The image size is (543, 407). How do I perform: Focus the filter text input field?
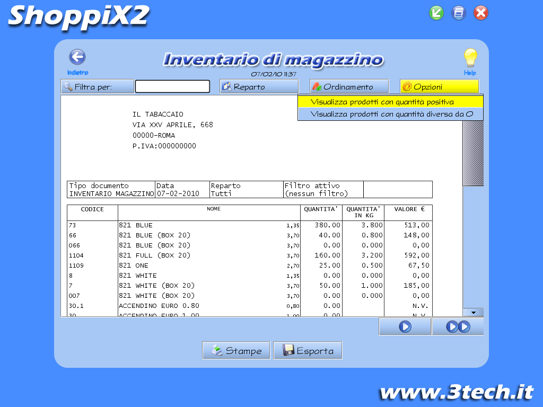172,86
